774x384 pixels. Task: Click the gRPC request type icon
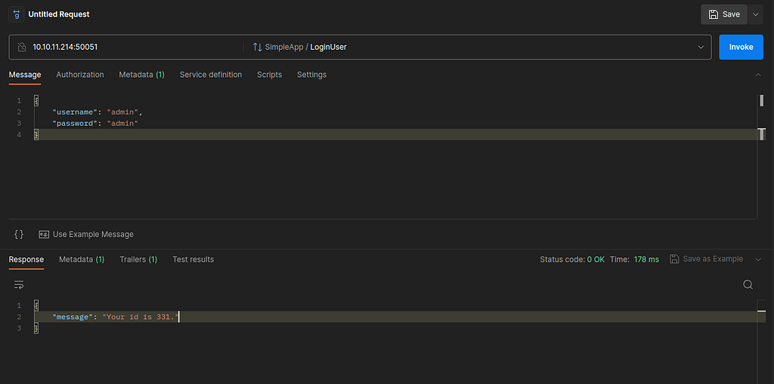(17, 14)
